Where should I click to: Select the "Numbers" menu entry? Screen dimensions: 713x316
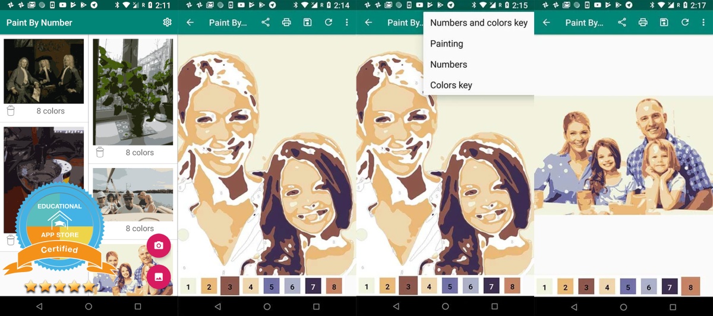coord(449,65)
